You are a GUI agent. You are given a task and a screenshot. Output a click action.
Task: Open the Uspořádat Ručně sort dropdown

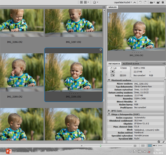pos(123,2)
